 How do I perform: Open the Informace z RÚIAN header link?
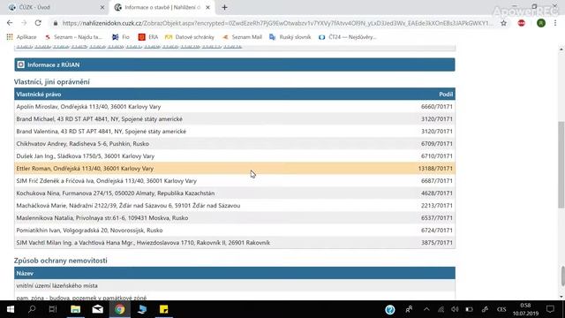pos(54,64)
